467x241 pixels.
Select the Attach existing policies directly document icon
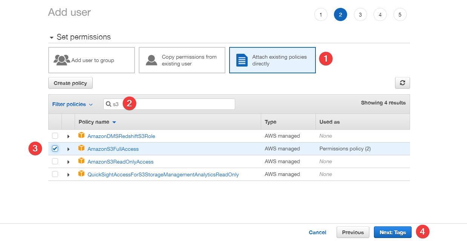pos(243,59)
